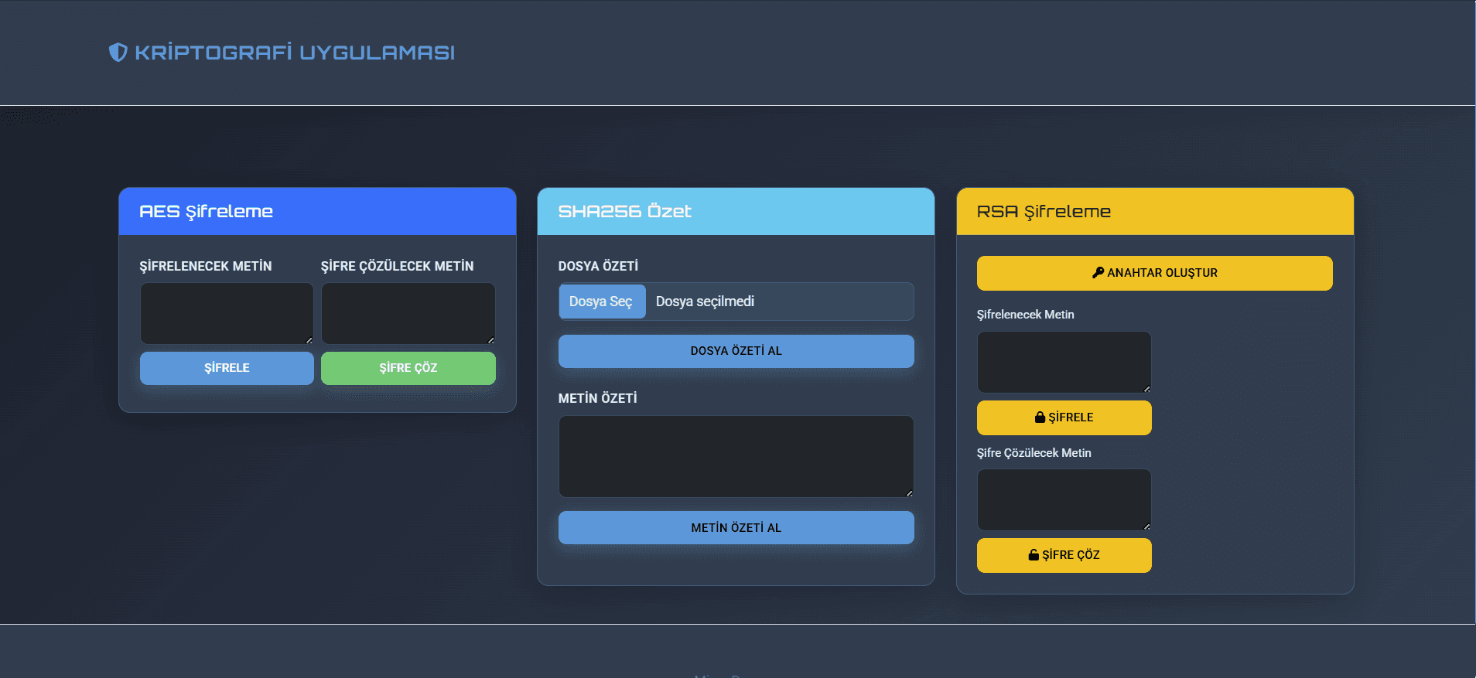The width and height of the screenshot is (1476, 678).
Task: Click the AES ŞİFRE ÇÖZÜLECEK METİN label
Action: [398, 266]
